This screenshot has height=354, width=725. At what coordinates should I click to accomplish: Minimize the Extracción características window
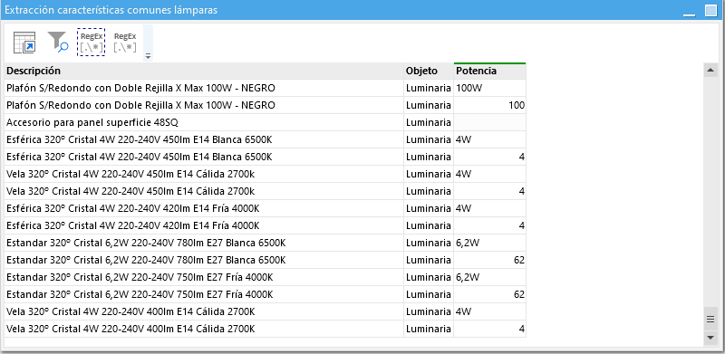pos(689,11)
